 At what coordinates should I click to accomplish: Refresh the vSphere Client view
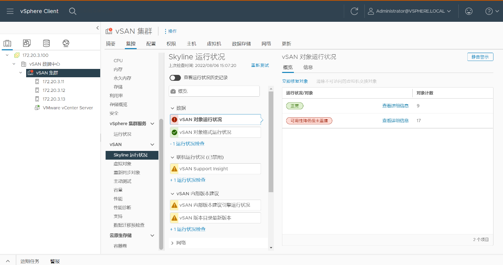(x=354, y=11)
